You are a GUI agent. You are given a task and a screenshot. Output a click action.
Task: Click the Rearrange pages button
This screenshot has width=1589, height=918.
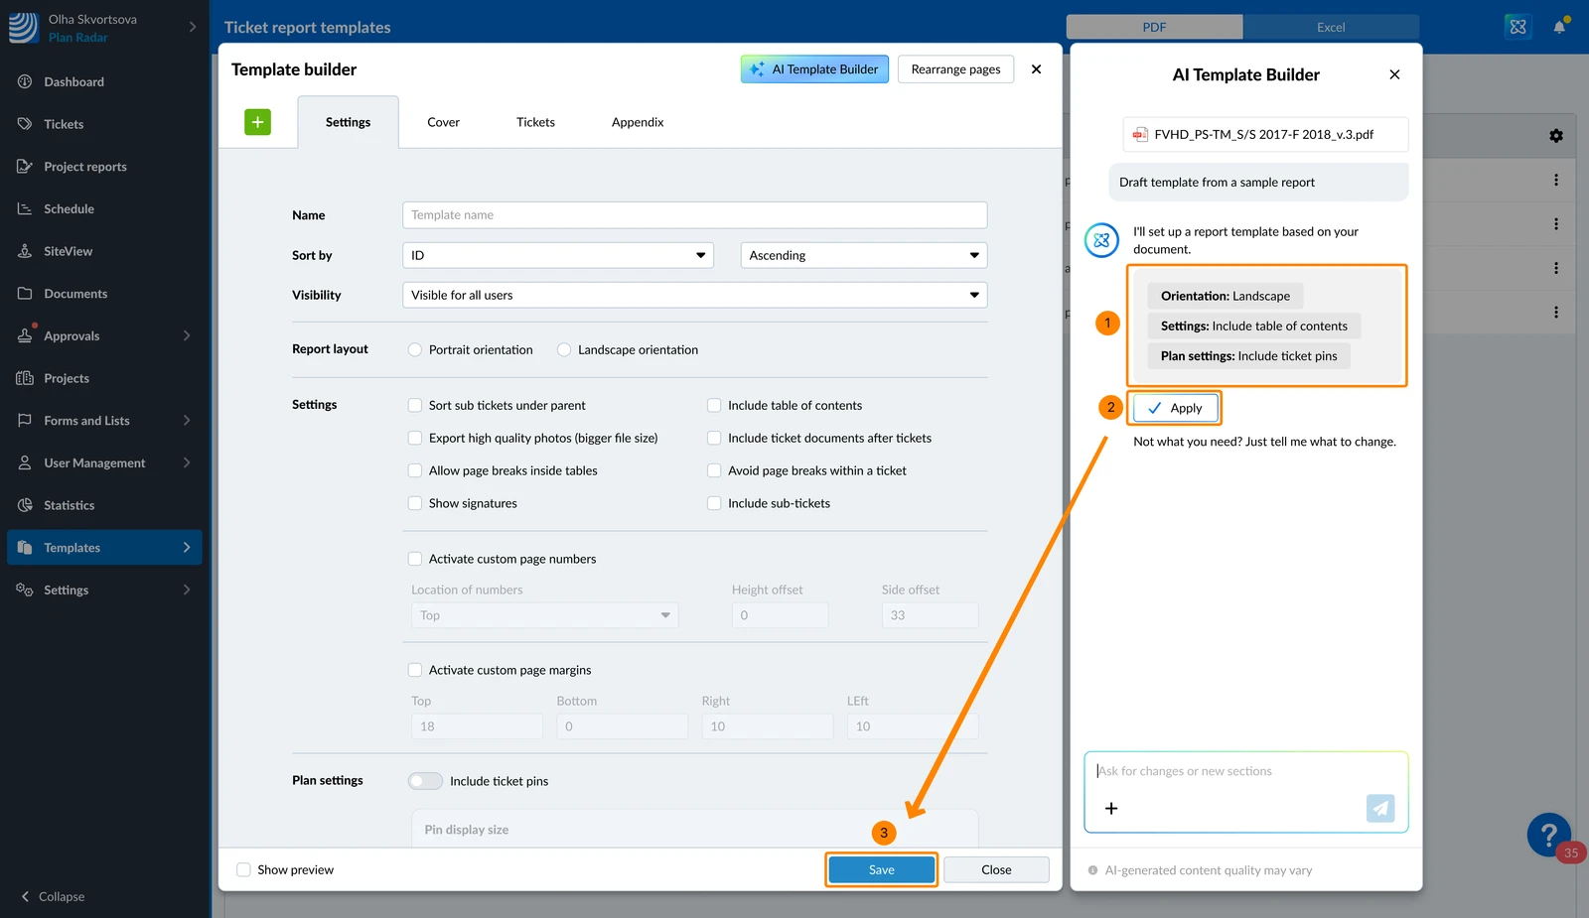tap(955, 69)
